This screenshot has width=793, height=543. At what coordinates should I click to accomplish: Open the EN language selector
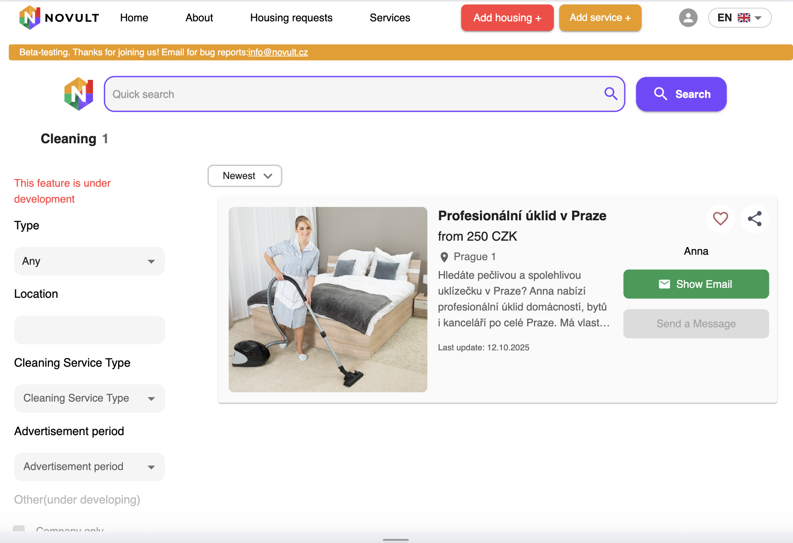(739, 18)
